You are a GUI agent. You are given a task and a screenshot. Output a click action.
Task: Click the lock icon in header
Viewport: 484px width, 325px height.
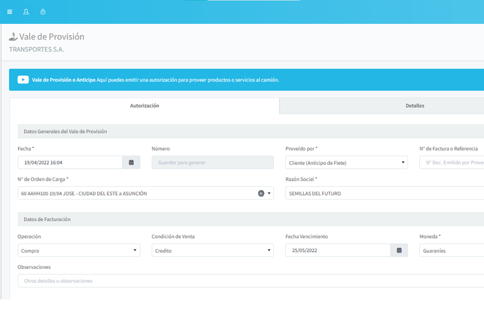pos(43,12)
